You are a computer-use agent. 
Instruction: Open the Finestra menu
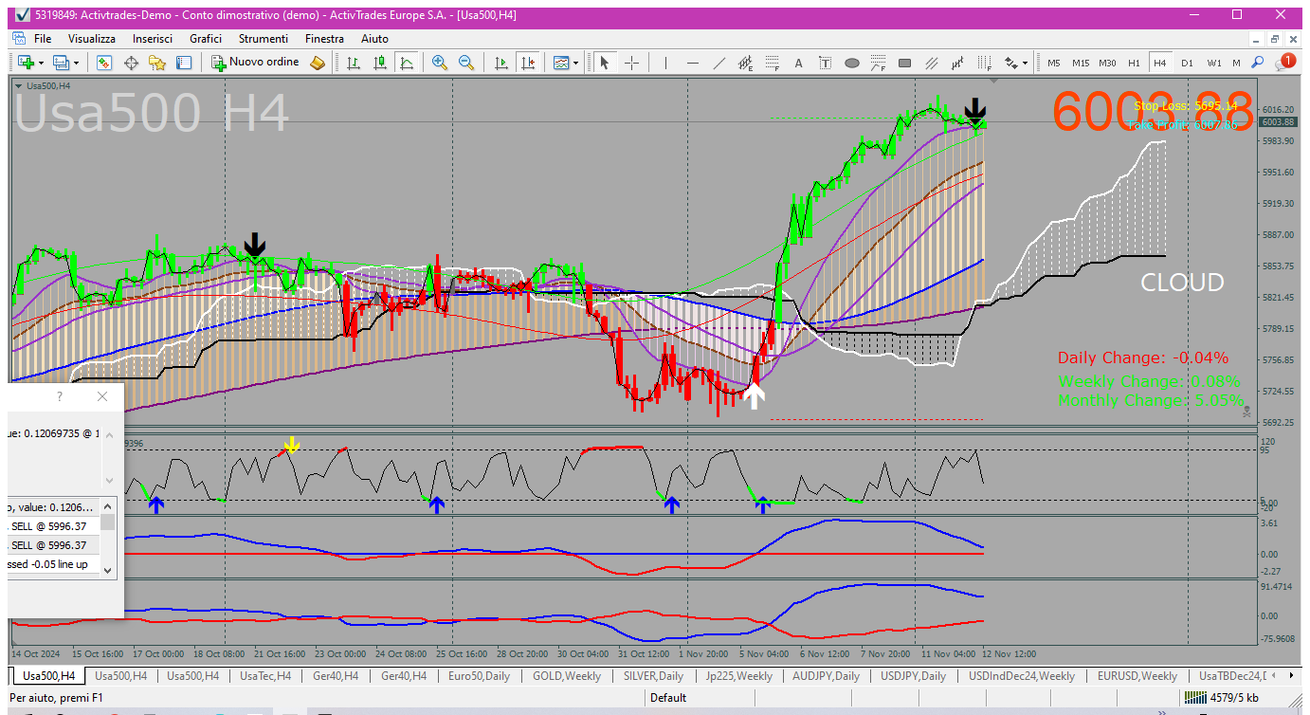[324, 39]
